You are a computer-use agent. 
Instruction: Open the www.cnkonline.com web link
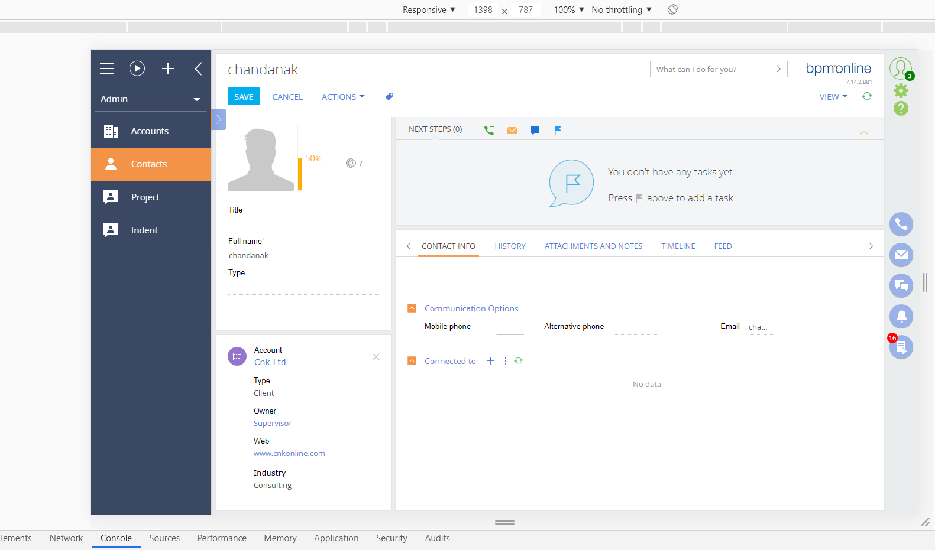(289, 454)
